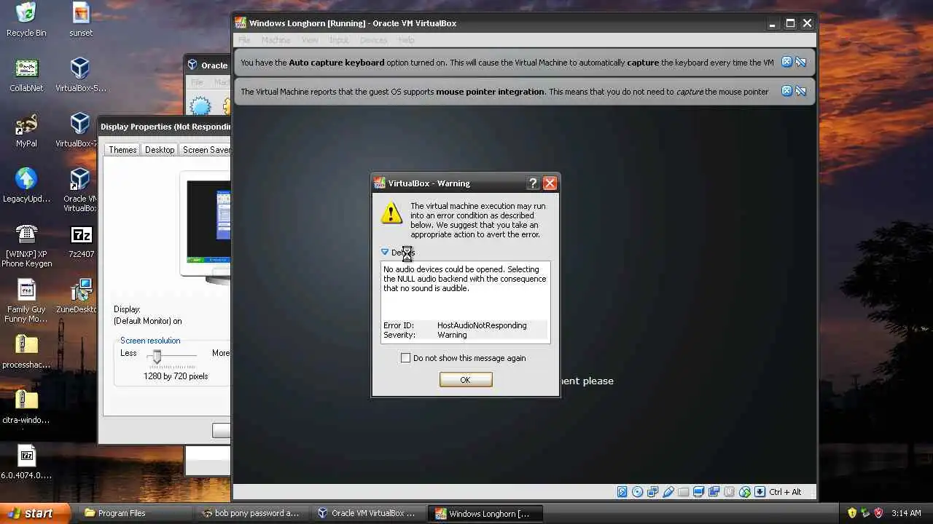Switch to Program Files taskbar button
The width and height of the screenshot is (933, 524).
(x=136, y=513)
